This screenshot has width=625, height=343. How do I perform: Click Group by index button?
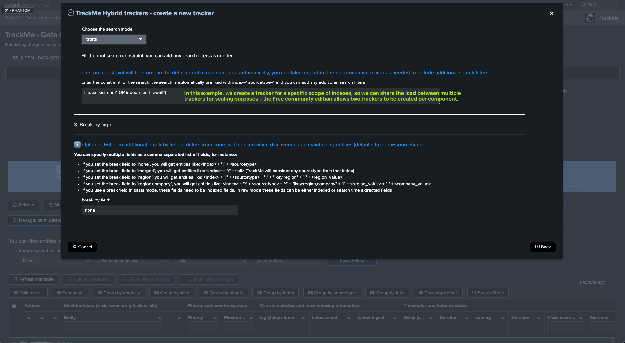pyautogui.click(x=276, y=293)
